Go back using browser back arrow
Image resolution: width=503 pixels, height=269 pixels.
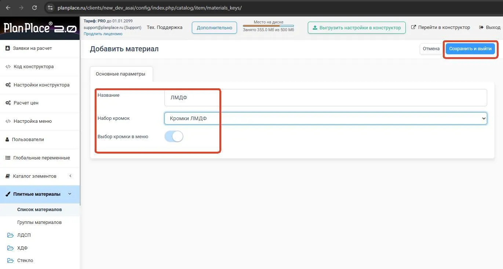pos(8,8)
